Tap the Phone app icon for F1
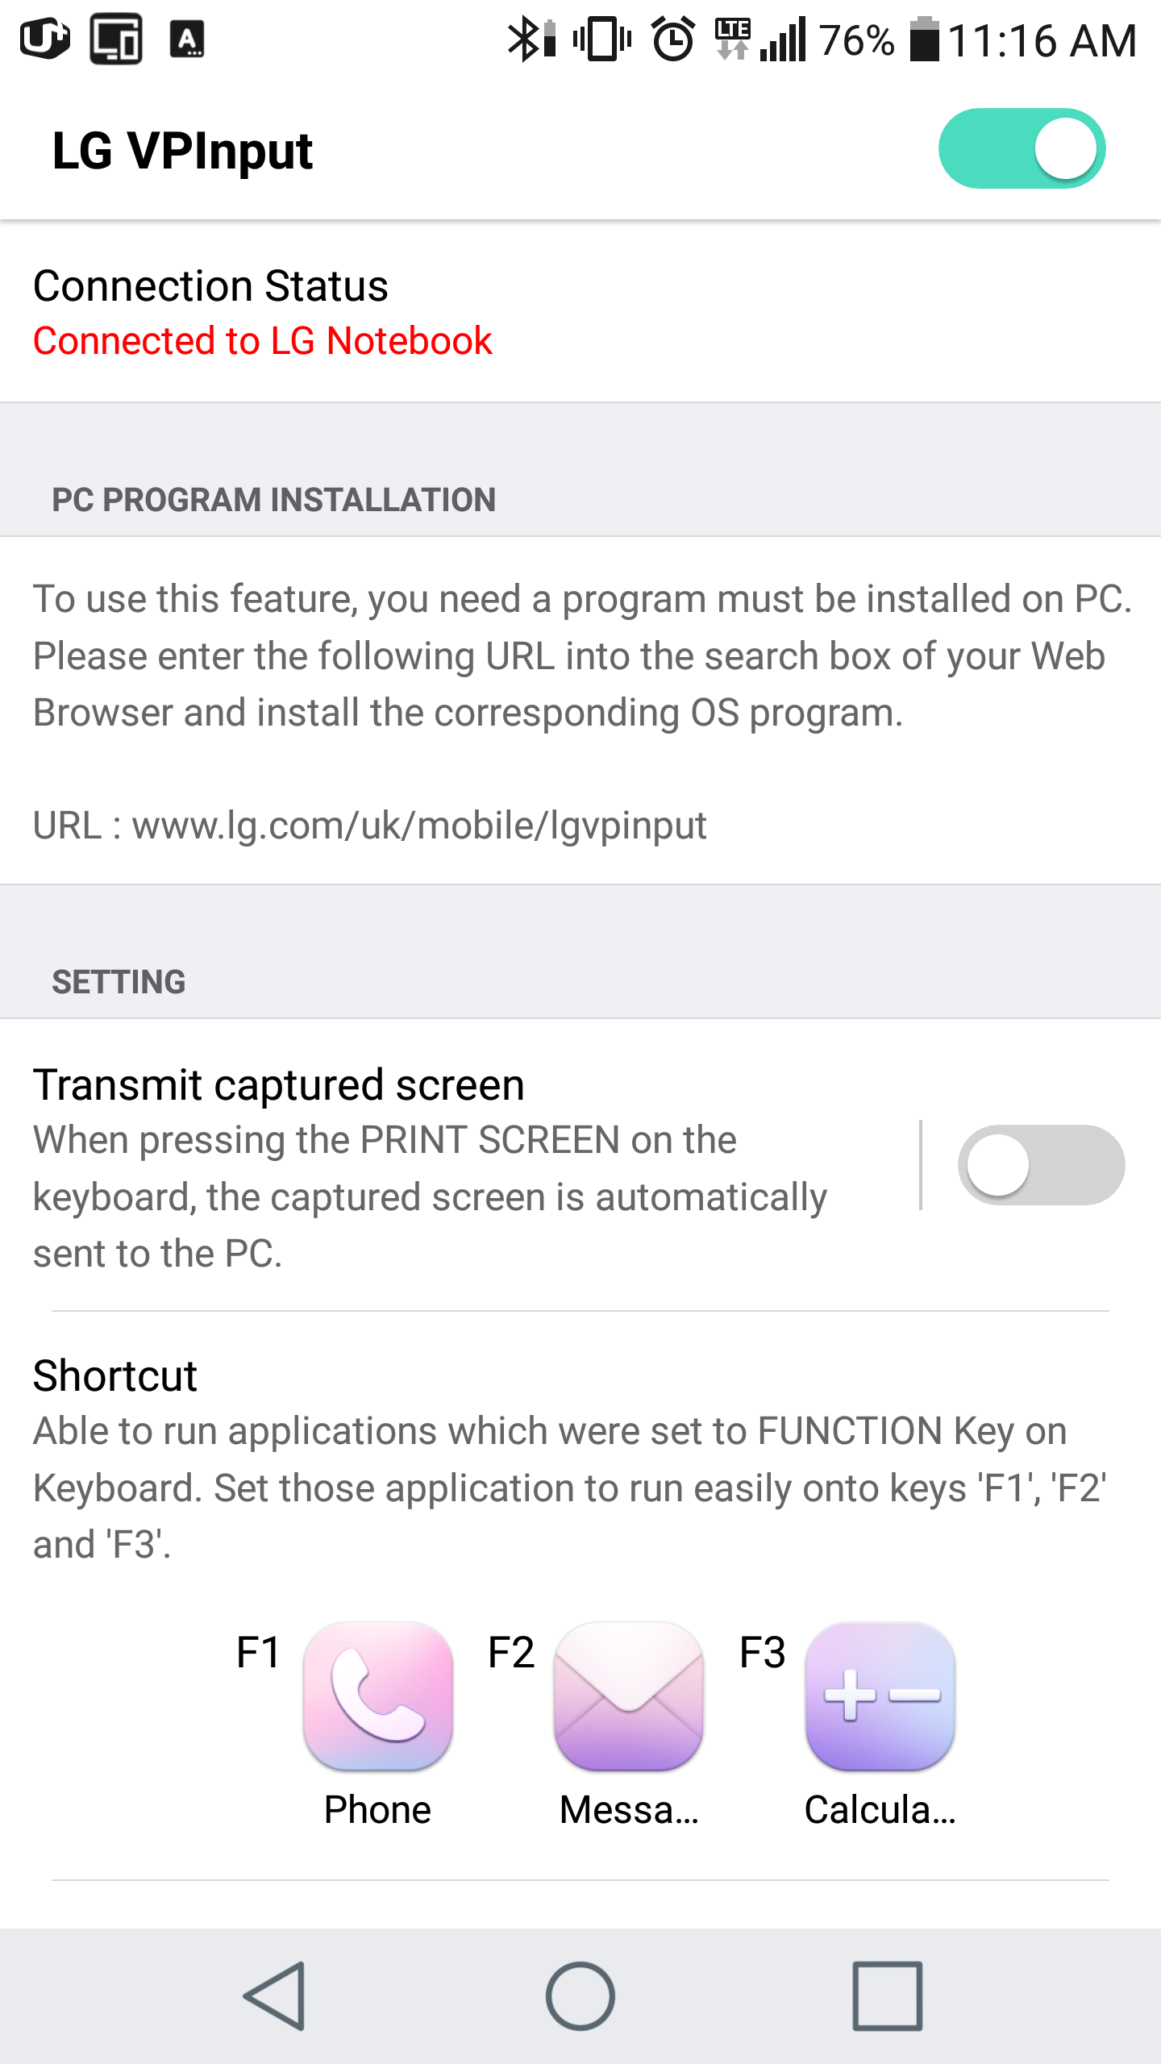The height and width of the screenshot is (2064, 1161). [378, 1696]
